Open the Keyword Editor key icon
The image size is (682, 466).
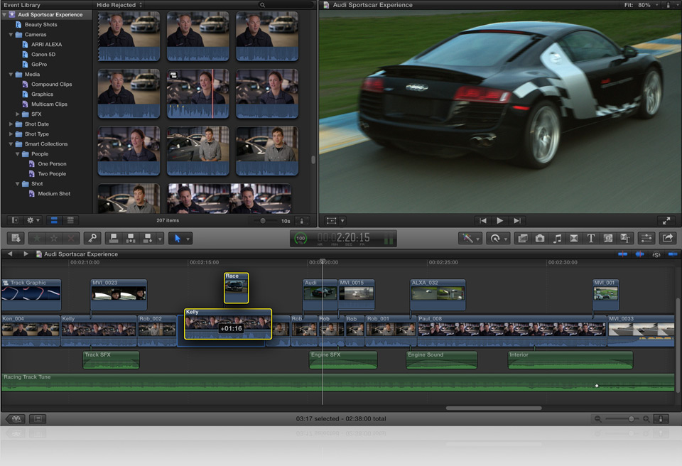tap(92, 239)
